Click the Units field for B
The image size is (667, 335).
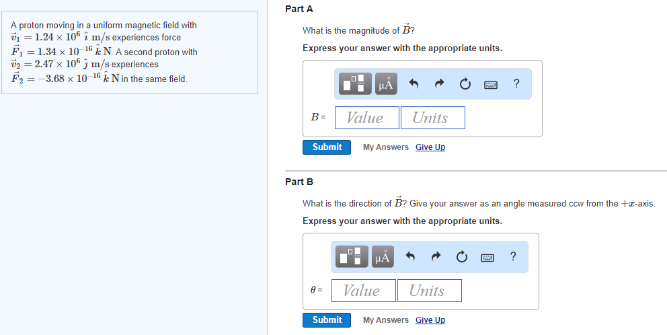[x=432, y=118]
